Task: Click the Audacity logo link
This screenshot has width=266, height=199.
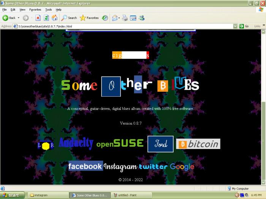Action: 76,143
